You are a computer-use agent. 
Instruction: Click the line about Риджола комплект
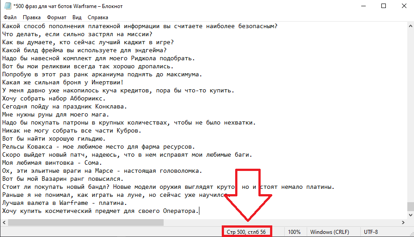click(98, 58)
